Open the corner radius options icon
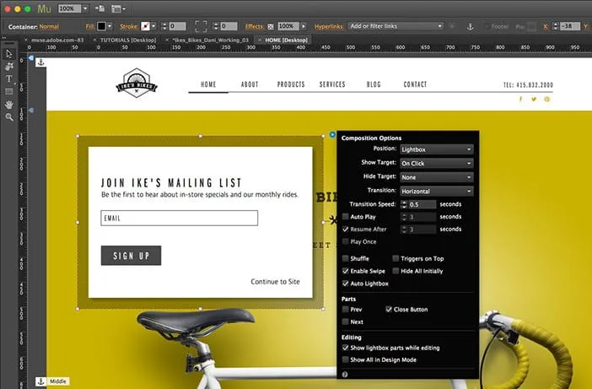The image size is (592, 389). point(201,26)
